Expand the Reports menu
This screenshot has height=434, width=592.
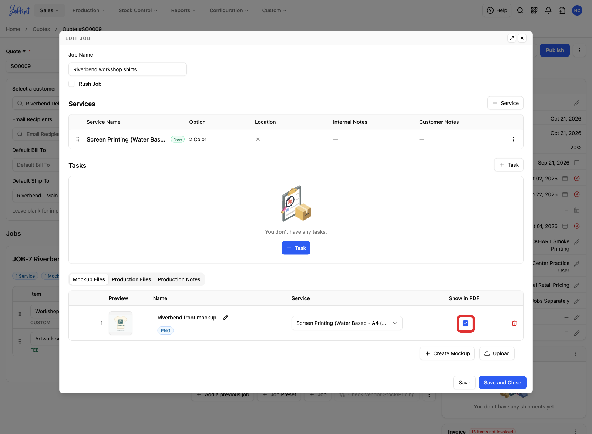pos(183,10)
